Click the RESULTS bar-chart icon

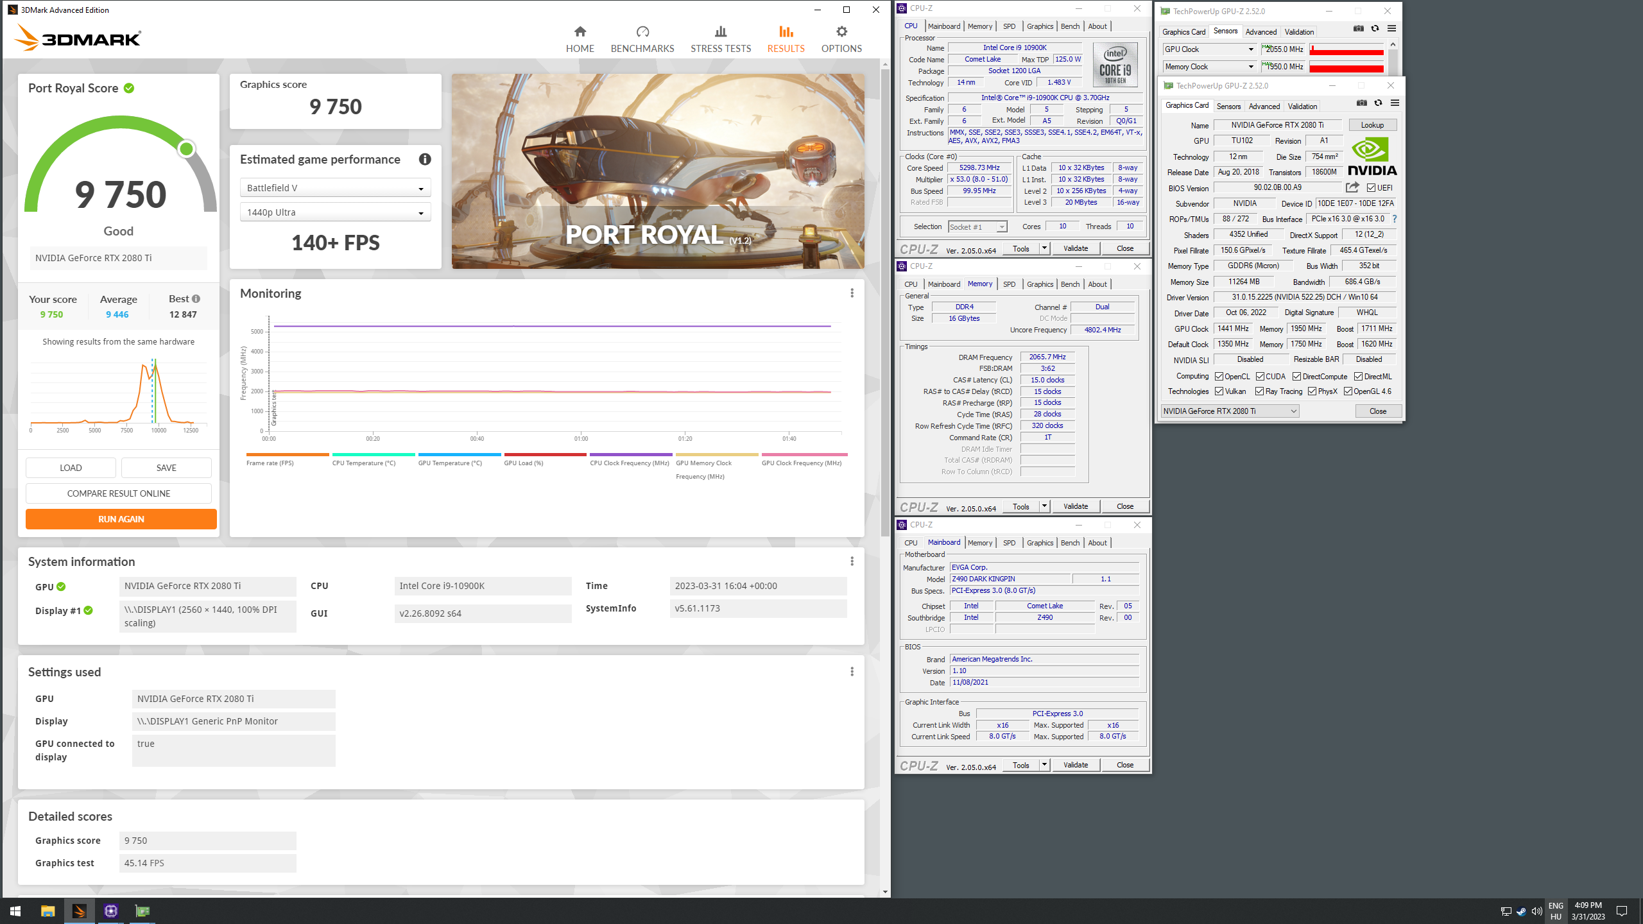[786, 31]
